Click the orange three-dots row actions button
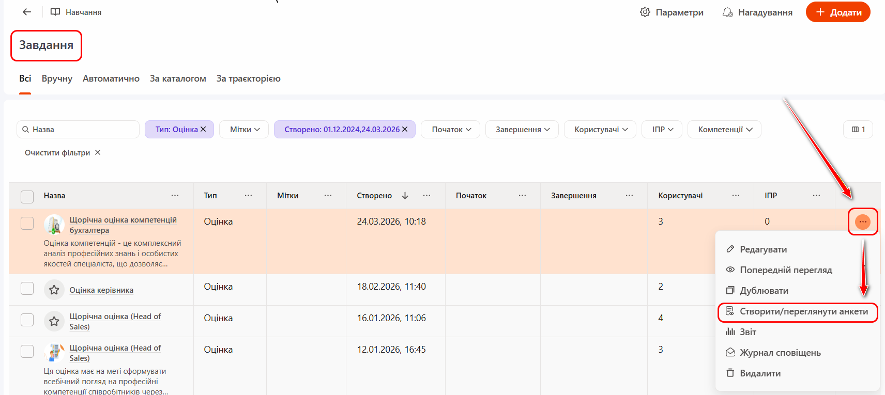 click(862, 222)
